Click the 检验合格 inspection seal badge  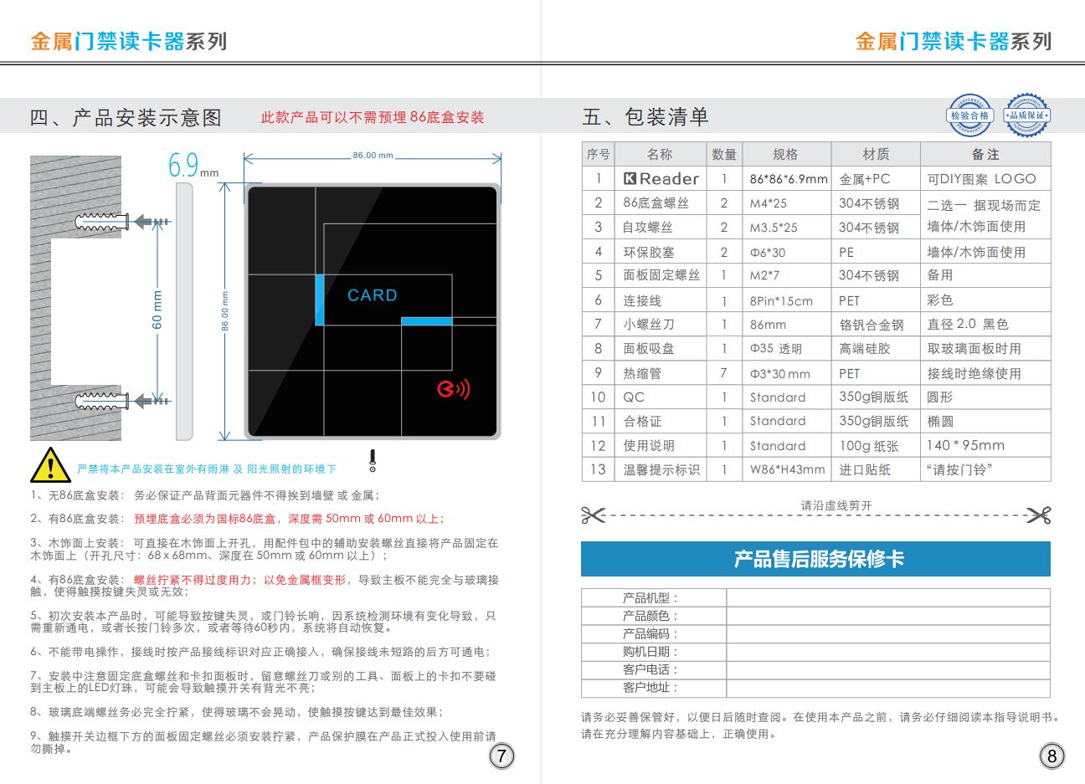click(x=969, y=115)
